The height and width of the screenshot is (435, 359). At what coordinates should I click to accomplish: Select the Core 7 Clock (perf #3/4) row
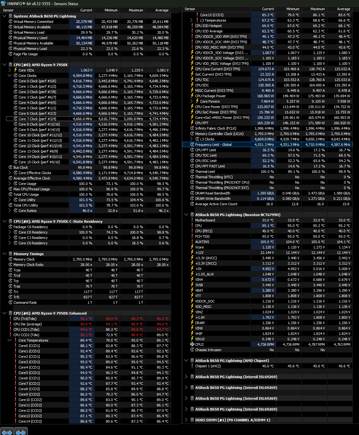[x=88, y=119]
